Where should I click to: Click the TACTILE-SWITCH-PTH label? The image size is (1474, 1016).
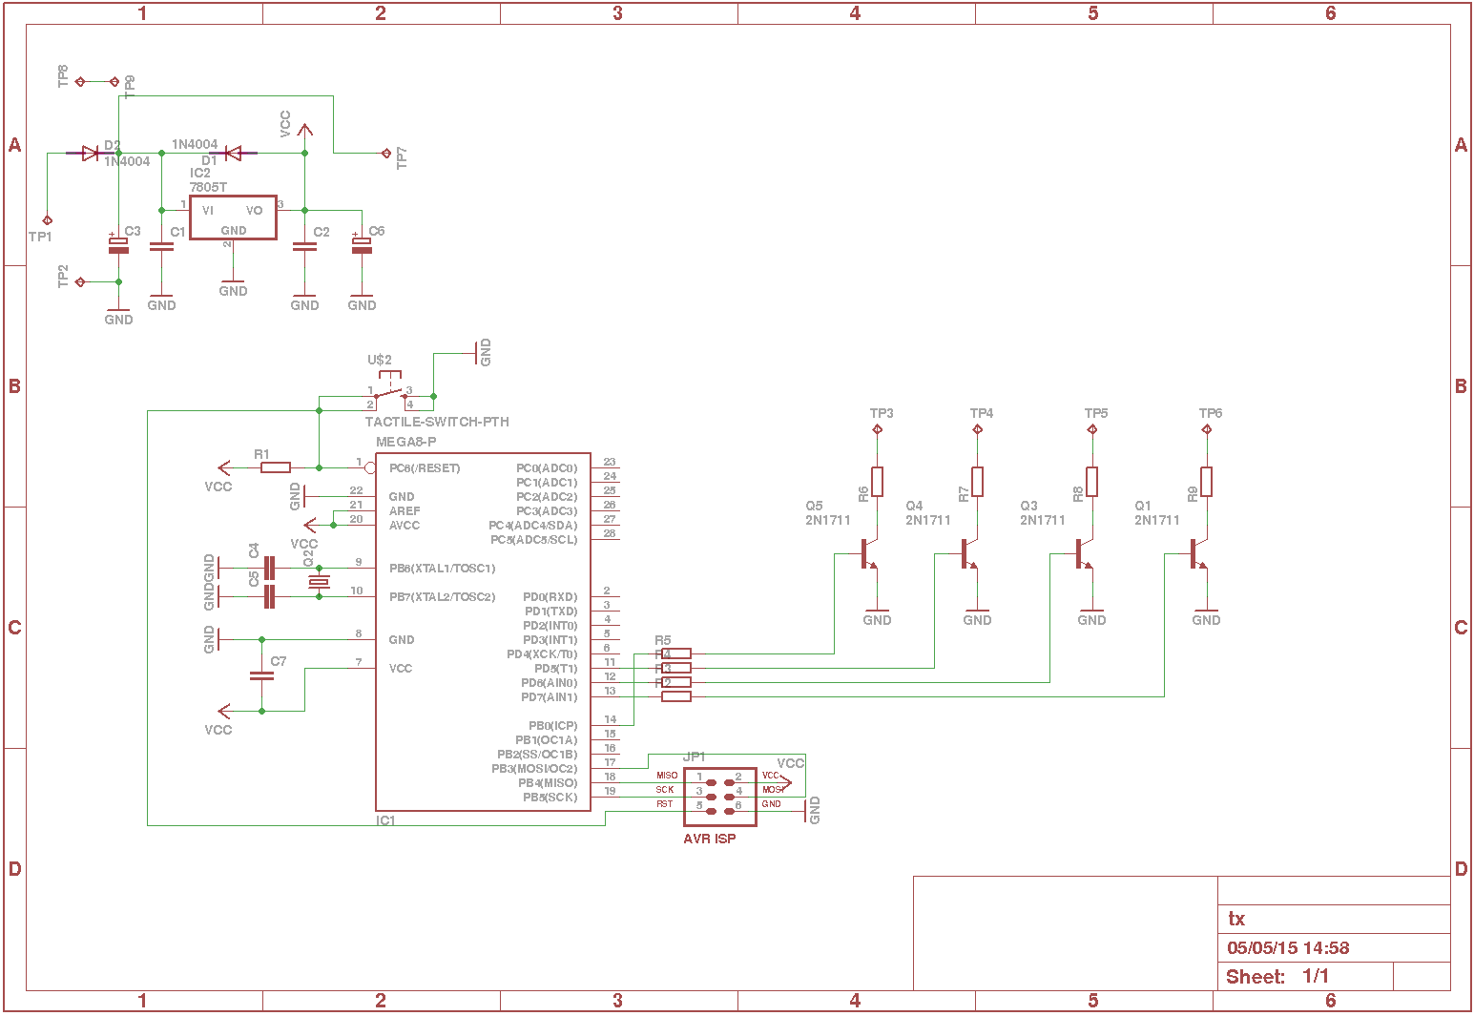click(x=437, y=422)
